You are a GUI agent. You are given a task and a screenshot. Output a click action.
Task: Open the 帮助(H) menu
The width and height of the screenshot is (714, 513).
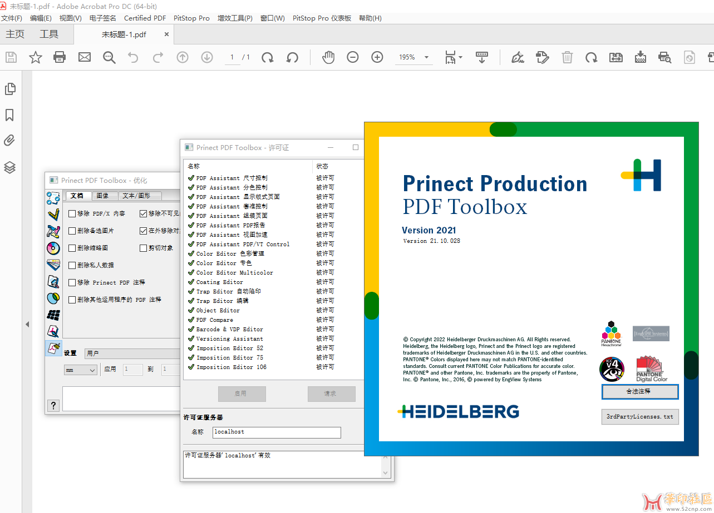tap(370, 18)
